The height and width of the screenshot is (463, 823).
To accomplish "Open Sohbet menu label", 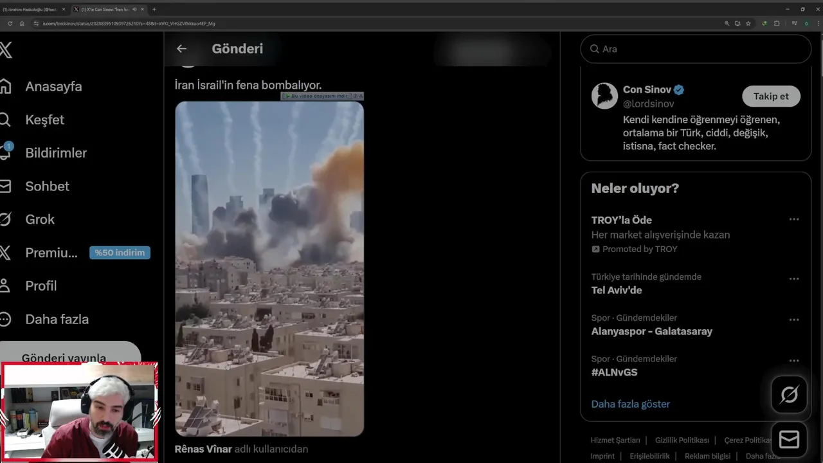I will 47,186.
